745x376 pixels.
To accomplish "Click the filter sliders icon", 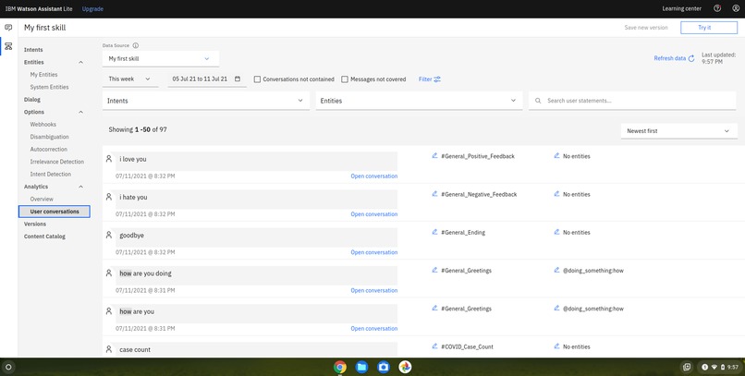I will pos(437,79).
